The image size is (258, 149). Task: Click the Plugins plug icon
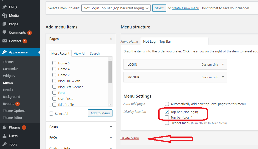click(5, 127)
